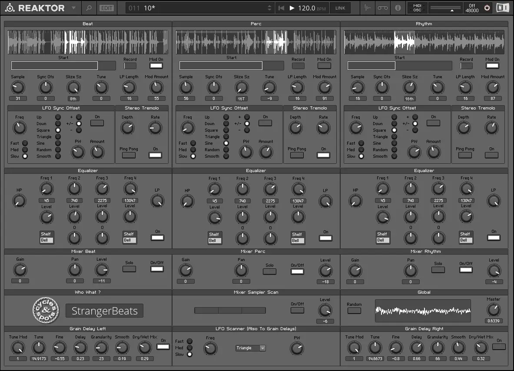
Task: Open MIDI OSC settings
Action: pyautogui.click(x=417, y=8)
